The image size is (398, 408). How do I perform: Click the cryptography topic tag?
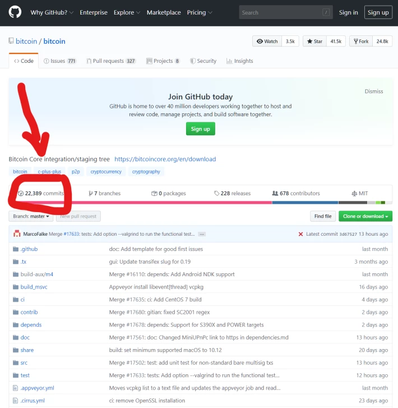(146, 172)
